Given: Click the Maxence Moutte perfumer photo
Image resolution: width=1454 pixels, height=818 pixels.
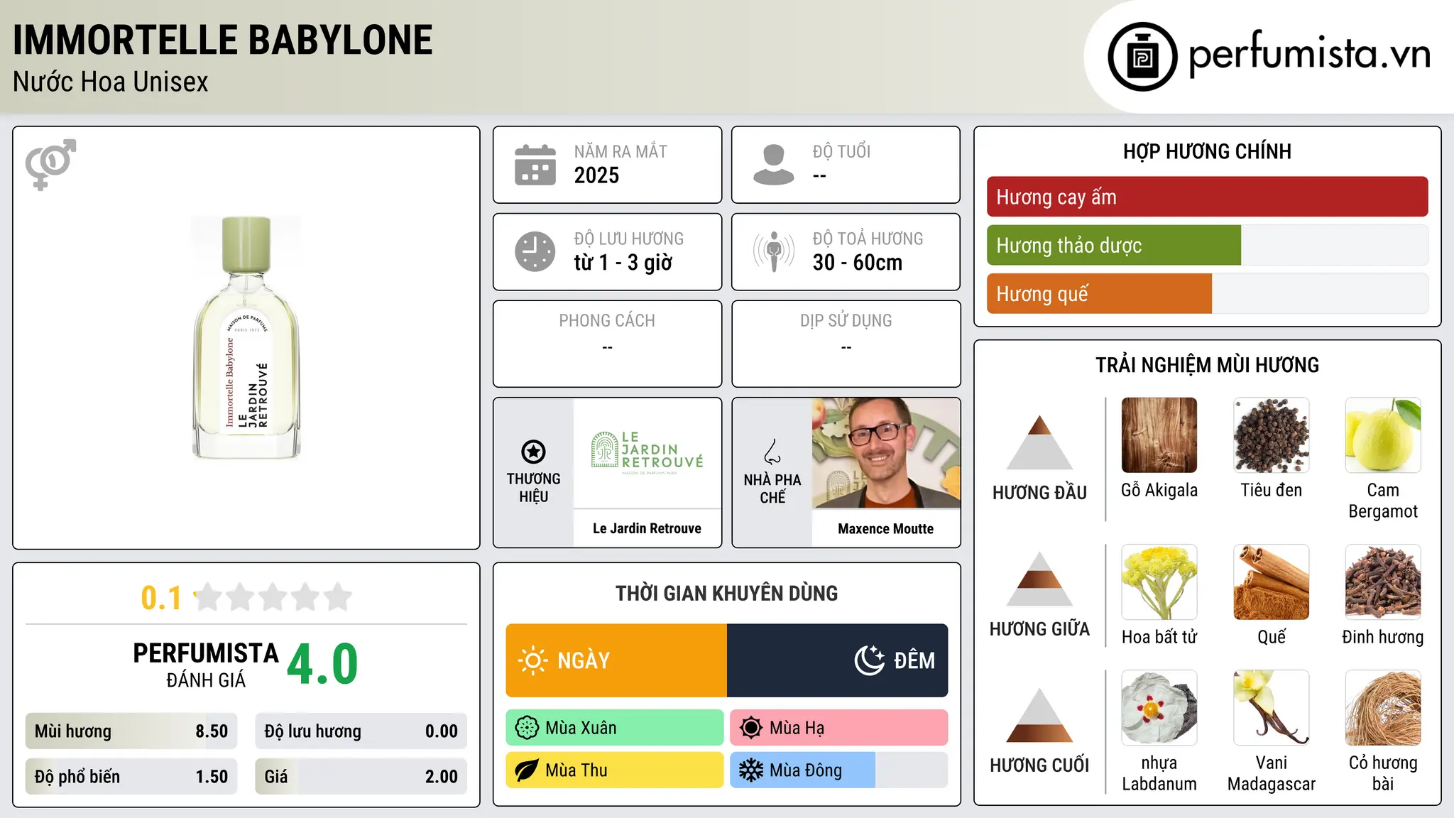Looking at the screenshot, I should click(886, 453).
